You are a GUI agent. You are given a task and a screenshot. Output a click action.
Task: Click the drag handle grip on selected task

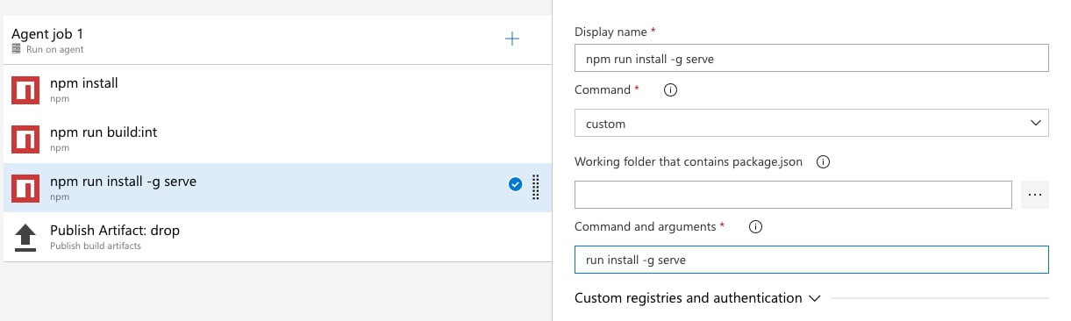tap(535, 187)
